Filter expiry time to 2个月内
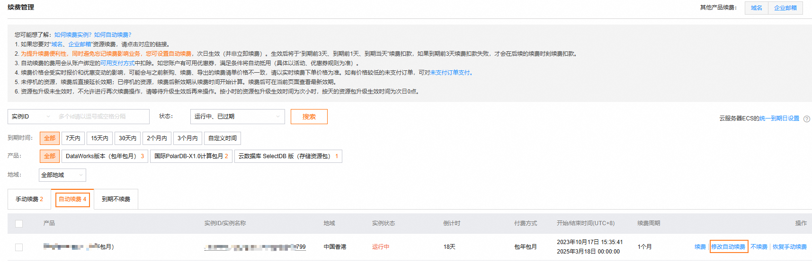Image resolution: width=812 pixels, height=262 pixels. (157, 138)
